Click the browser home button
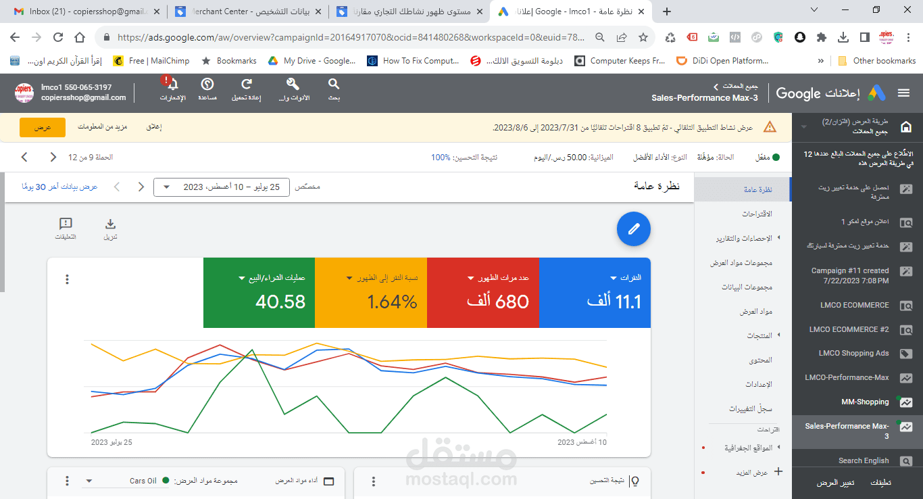Screen dimensions: 923x499 click(x=80, y=37)
